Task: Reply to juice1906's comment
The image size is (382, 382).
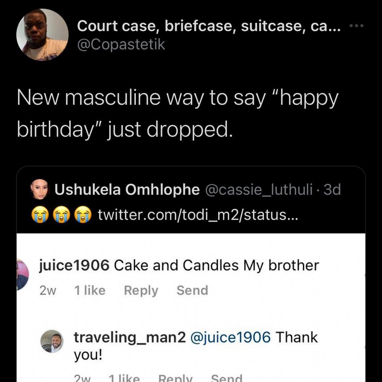Action: (x=141, y=290)
